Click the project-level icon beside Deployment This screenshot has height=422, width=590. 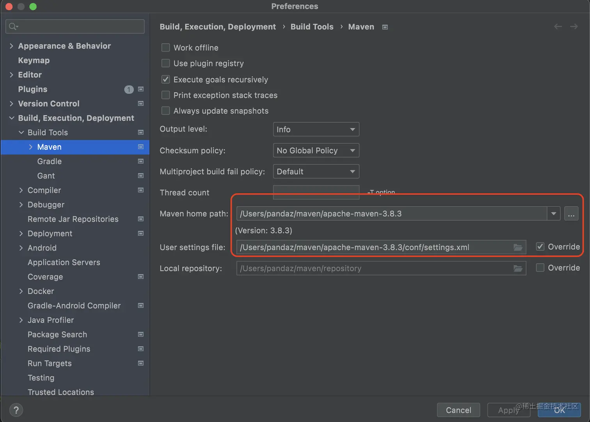pos(141,234)
